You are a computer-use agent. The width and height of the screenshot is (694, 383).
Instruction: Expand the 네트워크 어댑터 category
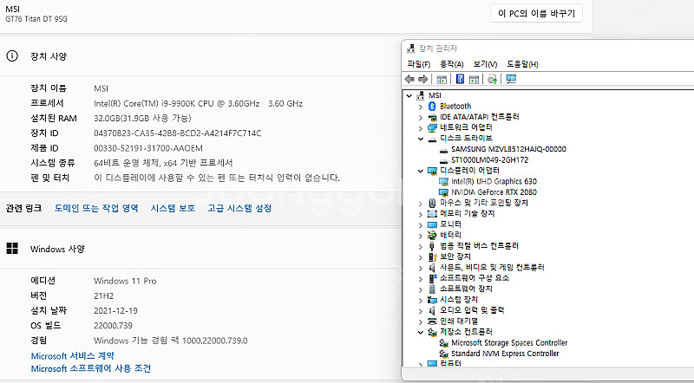pyautogui.click(x=421, y=127)
